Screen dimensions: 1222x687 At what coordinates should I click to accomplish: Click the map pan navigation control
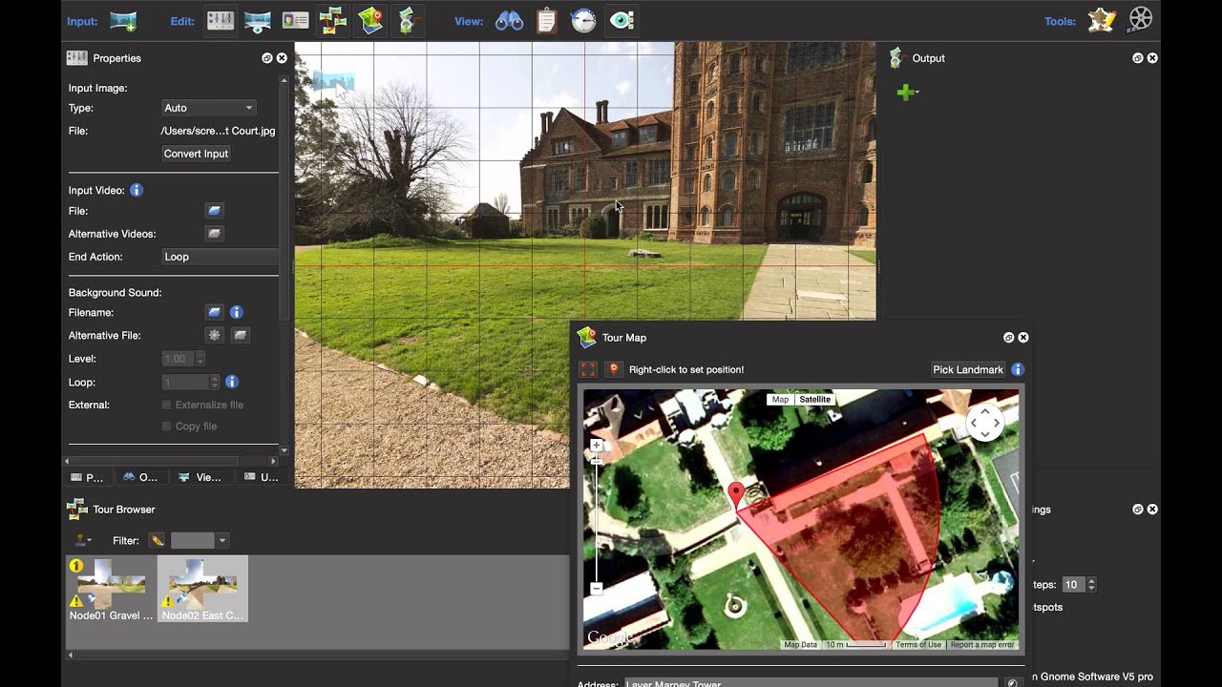[985, 423]
